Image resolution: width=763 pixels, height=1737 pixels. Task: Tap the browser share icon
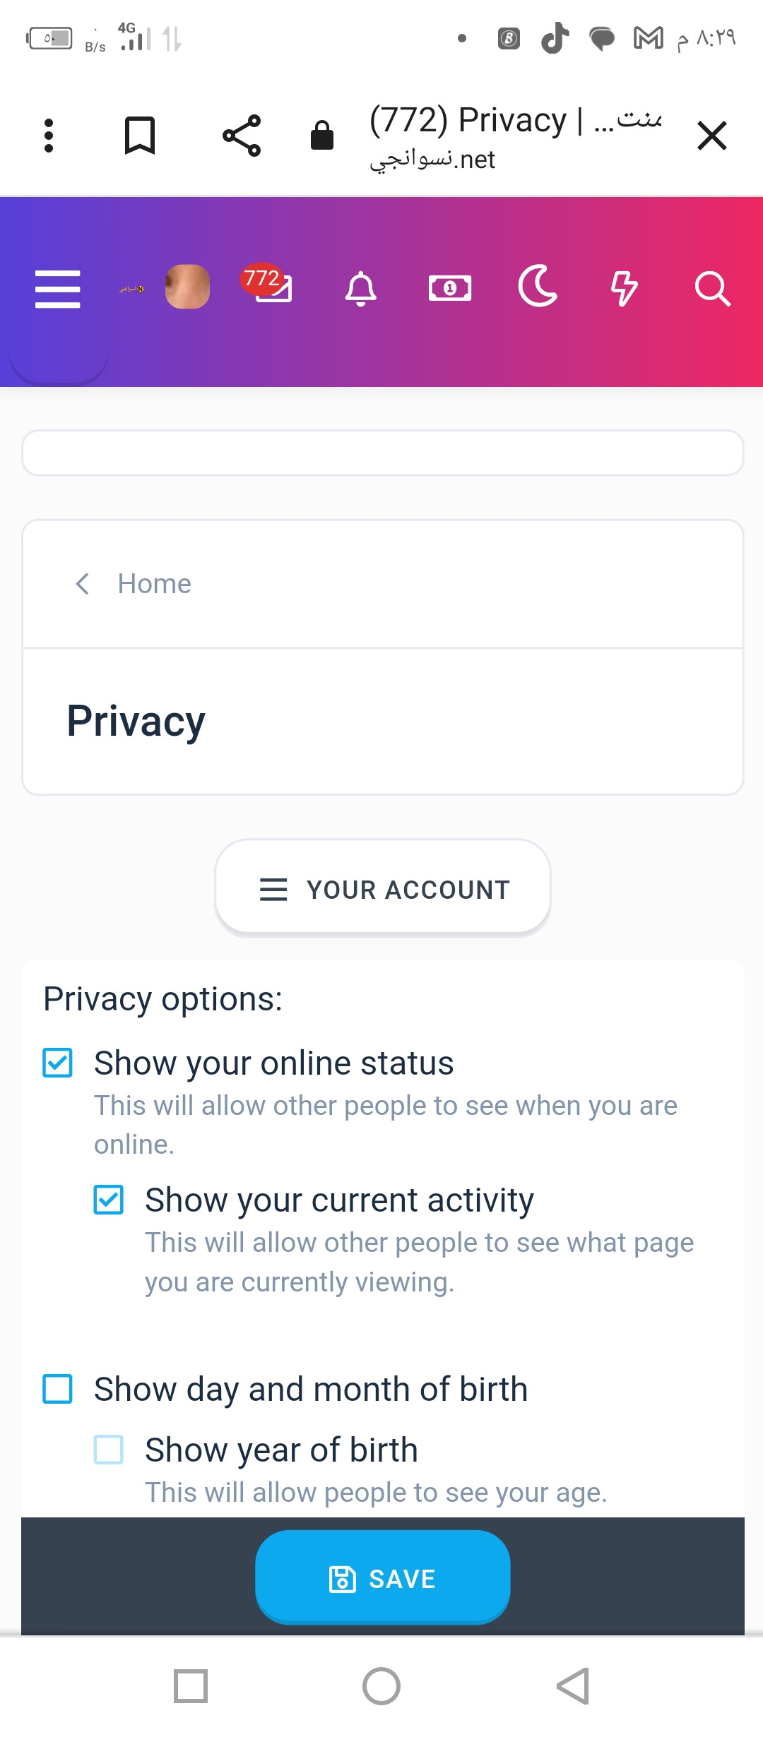[x=242, y=136]
